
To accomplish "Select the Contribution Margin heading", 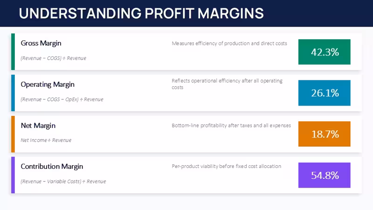I will 52,167.
